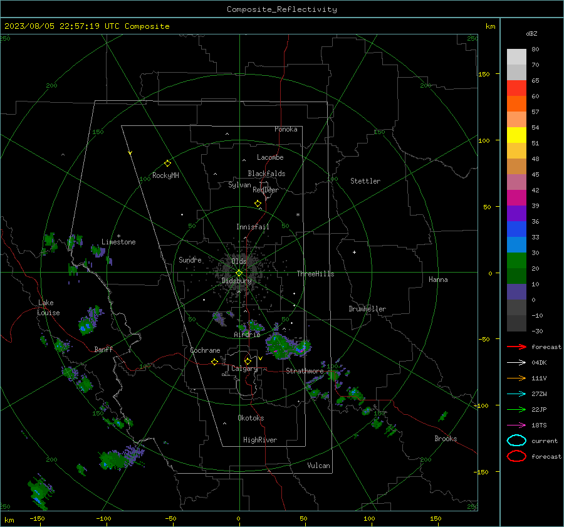Click the radar site diamond between Olds and Didsbury
The image size is (564, 527).
coord(239,273)
